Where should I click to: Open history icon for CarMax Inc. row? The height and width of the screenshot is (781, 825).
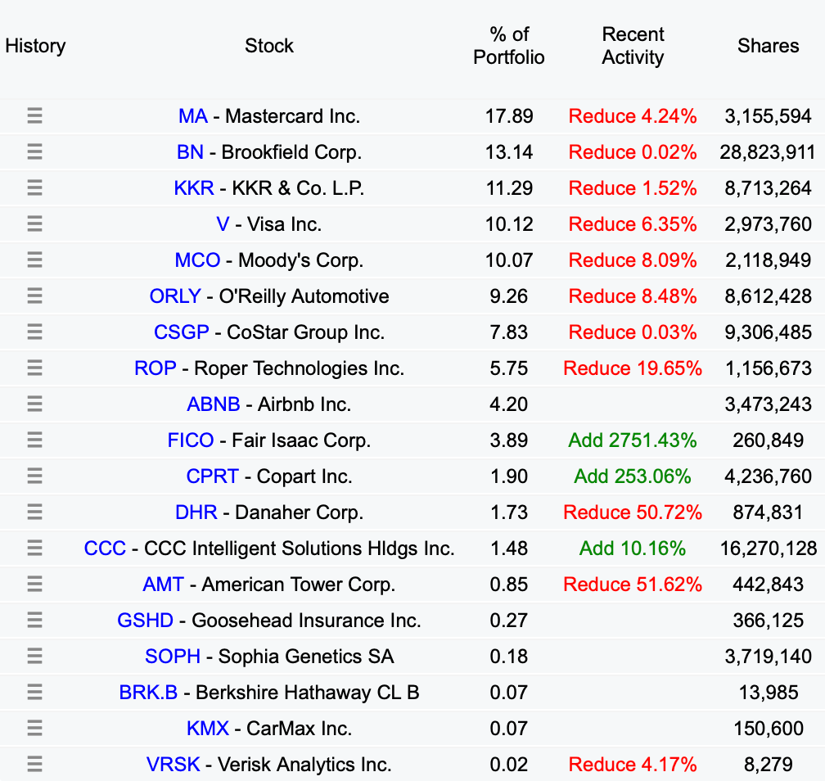[34, 729]
